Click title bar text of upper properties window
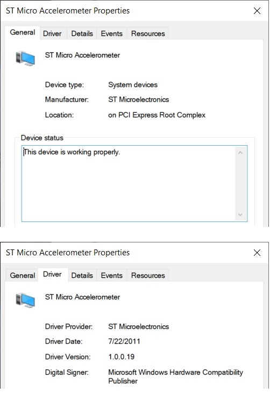This screenshot has height=401, width=270. [x=68, y=11]
